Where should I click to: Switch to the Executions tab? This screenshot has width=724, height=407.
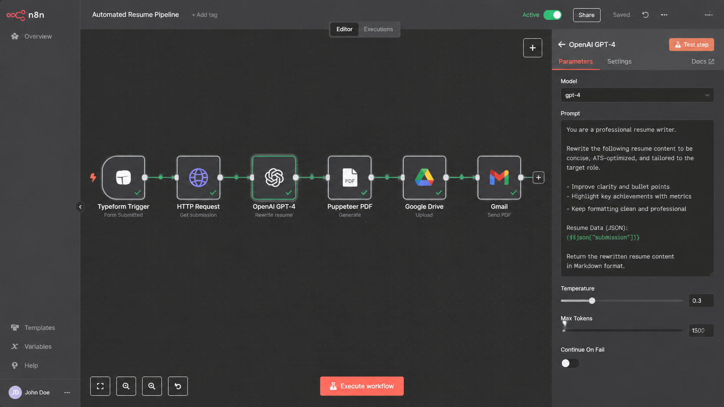378,29
